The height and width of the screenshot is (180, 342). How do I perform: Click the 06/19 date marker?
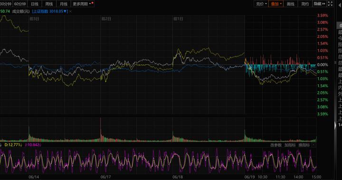(x=250, y=177)
